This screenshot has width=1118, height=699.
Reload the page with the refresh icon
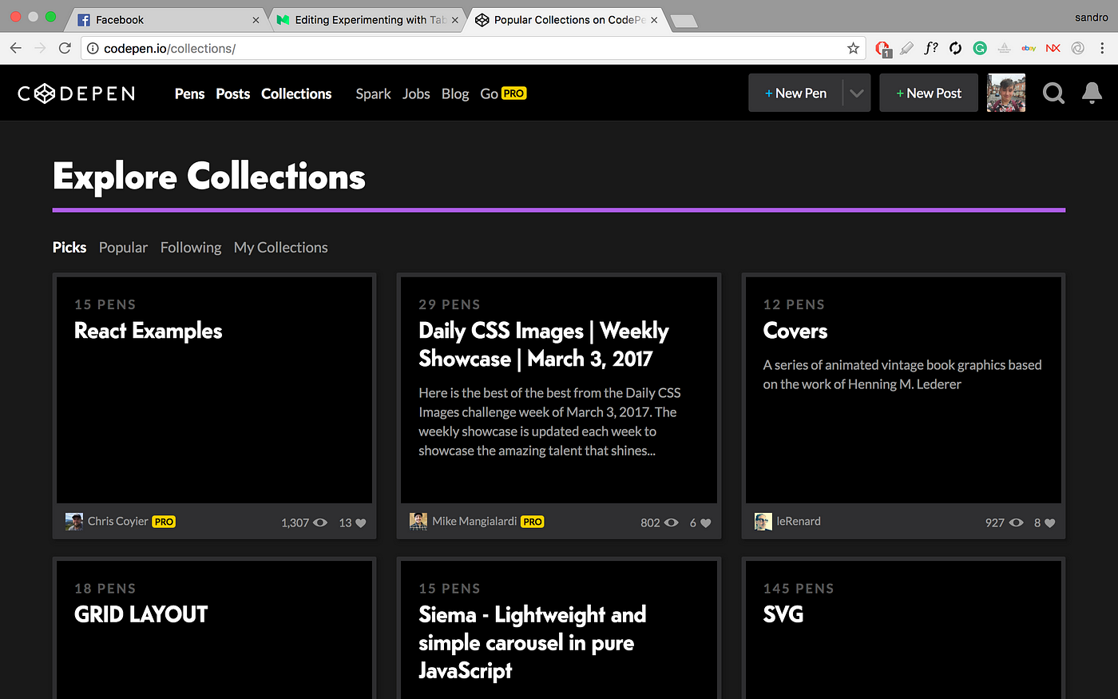coord(65,49)
